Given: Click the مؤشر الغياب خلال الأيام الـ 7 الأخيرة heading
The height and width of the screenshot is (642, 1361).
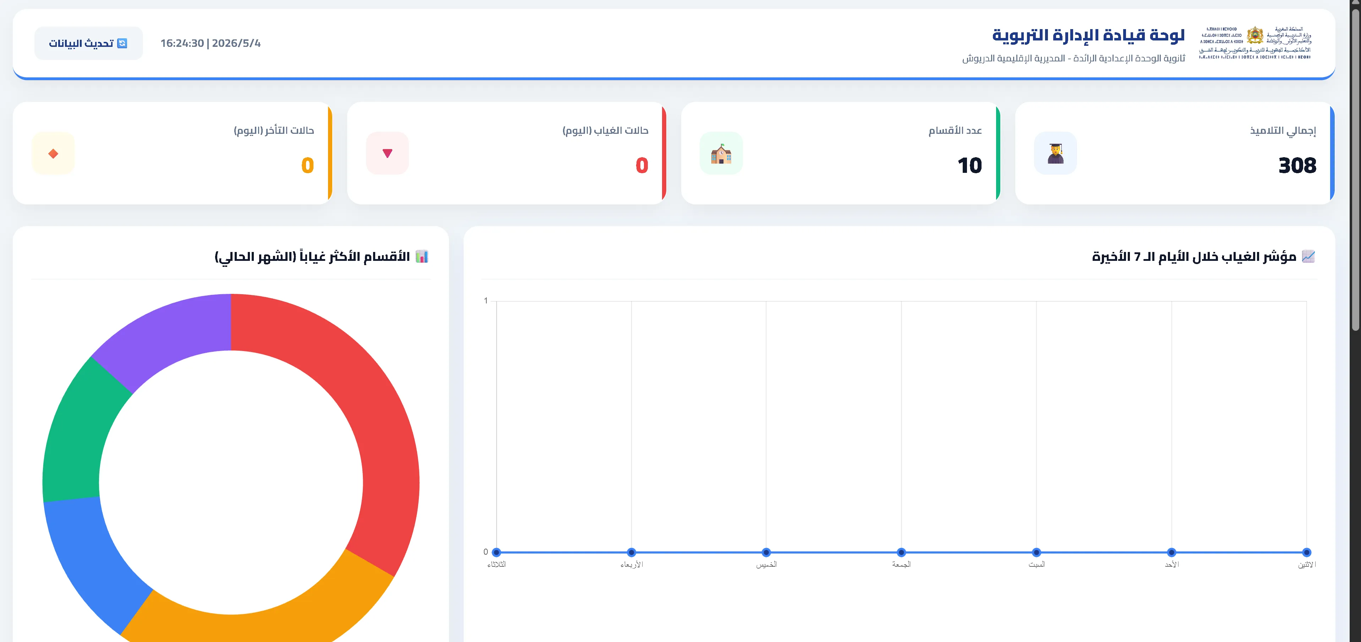Looking at the screenshot, I should click(x=1194, y=257).
